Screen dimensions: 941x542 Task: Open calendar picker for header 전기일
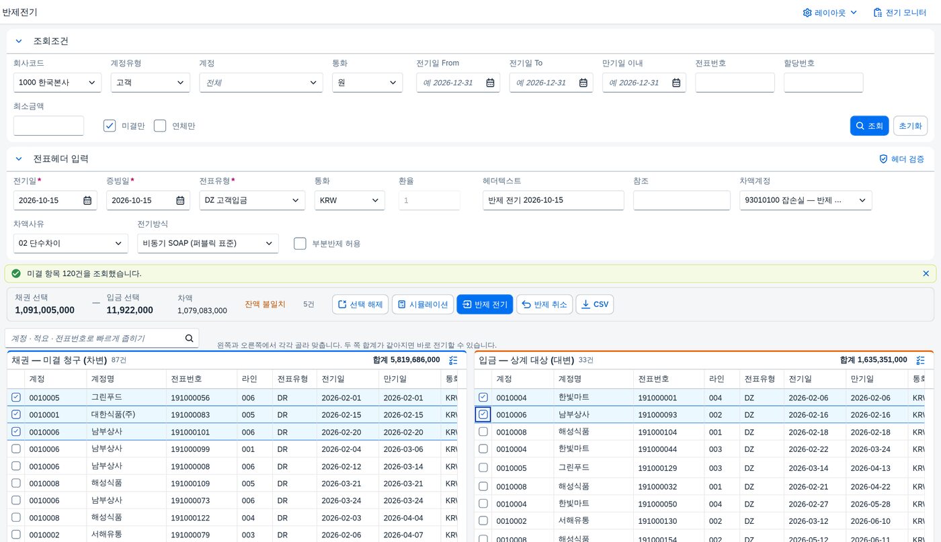(x=87, y=200)
